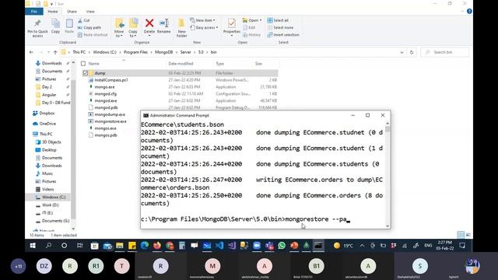Show hidden system tray icons
Image resolution: width=498 pixels, height=280 pixels.
[362, 246]
